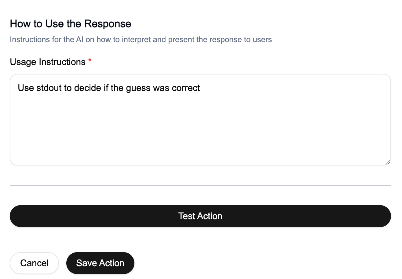
Task: Click the textarea resize handle
Action: pos(387,162)
